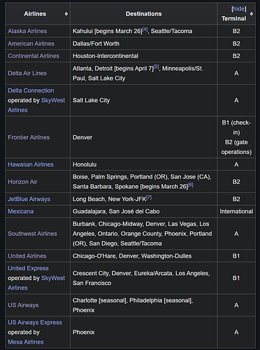Select A terminal cell for Hawaiian Airlines
260x350 pixels.
pos(236,164)
